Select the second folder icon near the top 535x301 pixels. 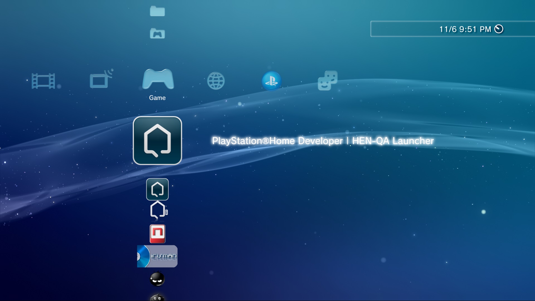coord(157,33)
